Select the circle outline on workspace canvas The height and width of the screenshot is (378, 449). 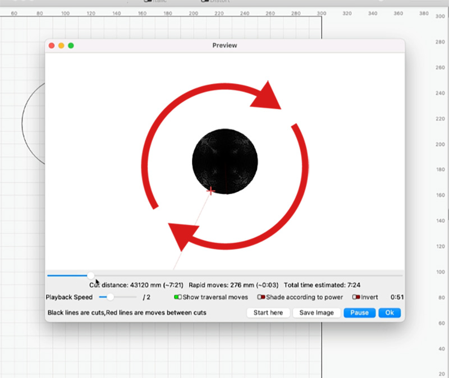(23, 123)
